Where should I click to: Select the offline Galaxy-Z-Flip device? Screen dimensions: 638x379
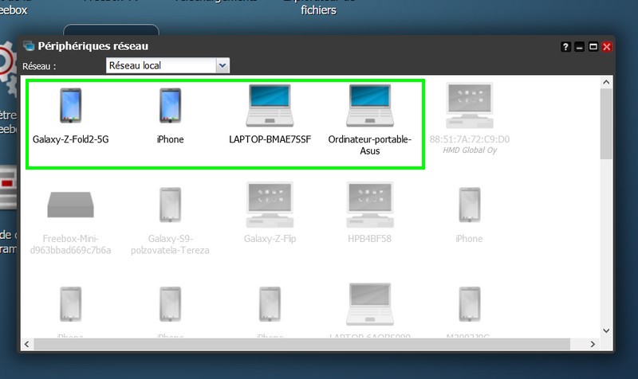pos(270,213)
